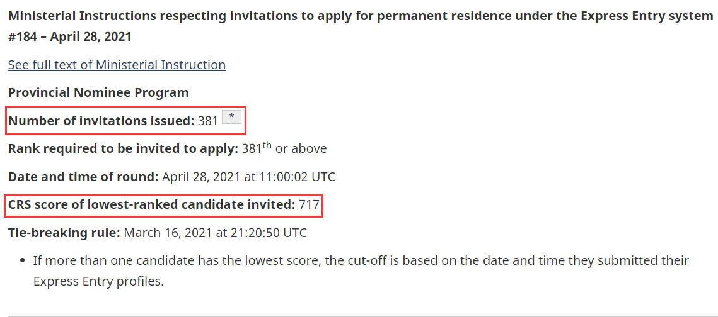The height and width of the screenshot is (317, 718).
Task: Click the 'March 16, 2021 at 21:20:50 UTC' value
Action: [x=216, y=233]
